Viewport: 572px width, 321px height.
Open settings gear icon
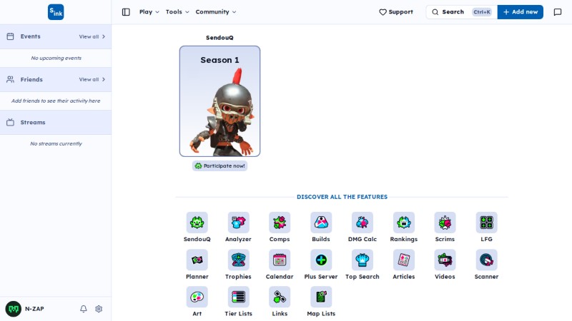tap(99, 309)
